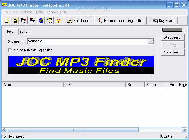Viewport: 189px width, 140px height.
Task: Switch to the Filters tab
Action: [x=25, y=32]
